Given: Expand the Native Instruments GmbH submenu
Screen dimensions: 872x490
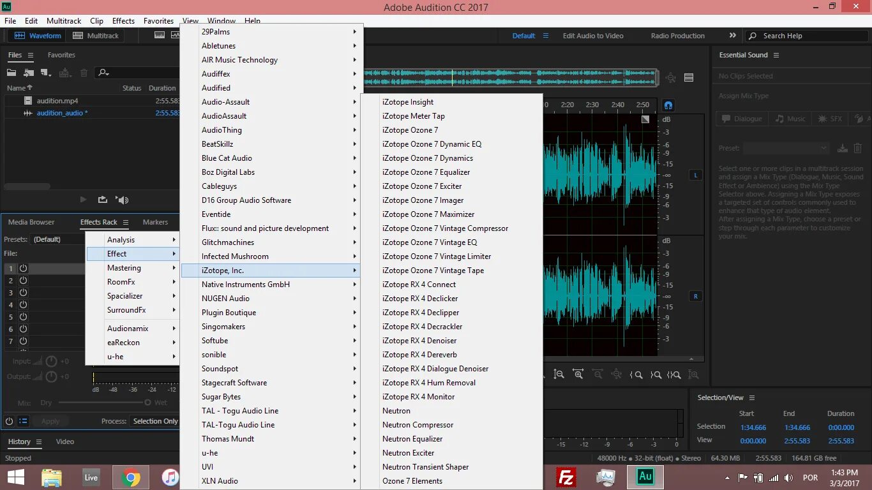Looking at the screenshot, I should click(271, 285).
